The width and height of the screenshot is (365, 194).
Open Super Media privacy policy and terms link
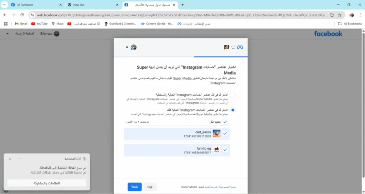(220, 187)
